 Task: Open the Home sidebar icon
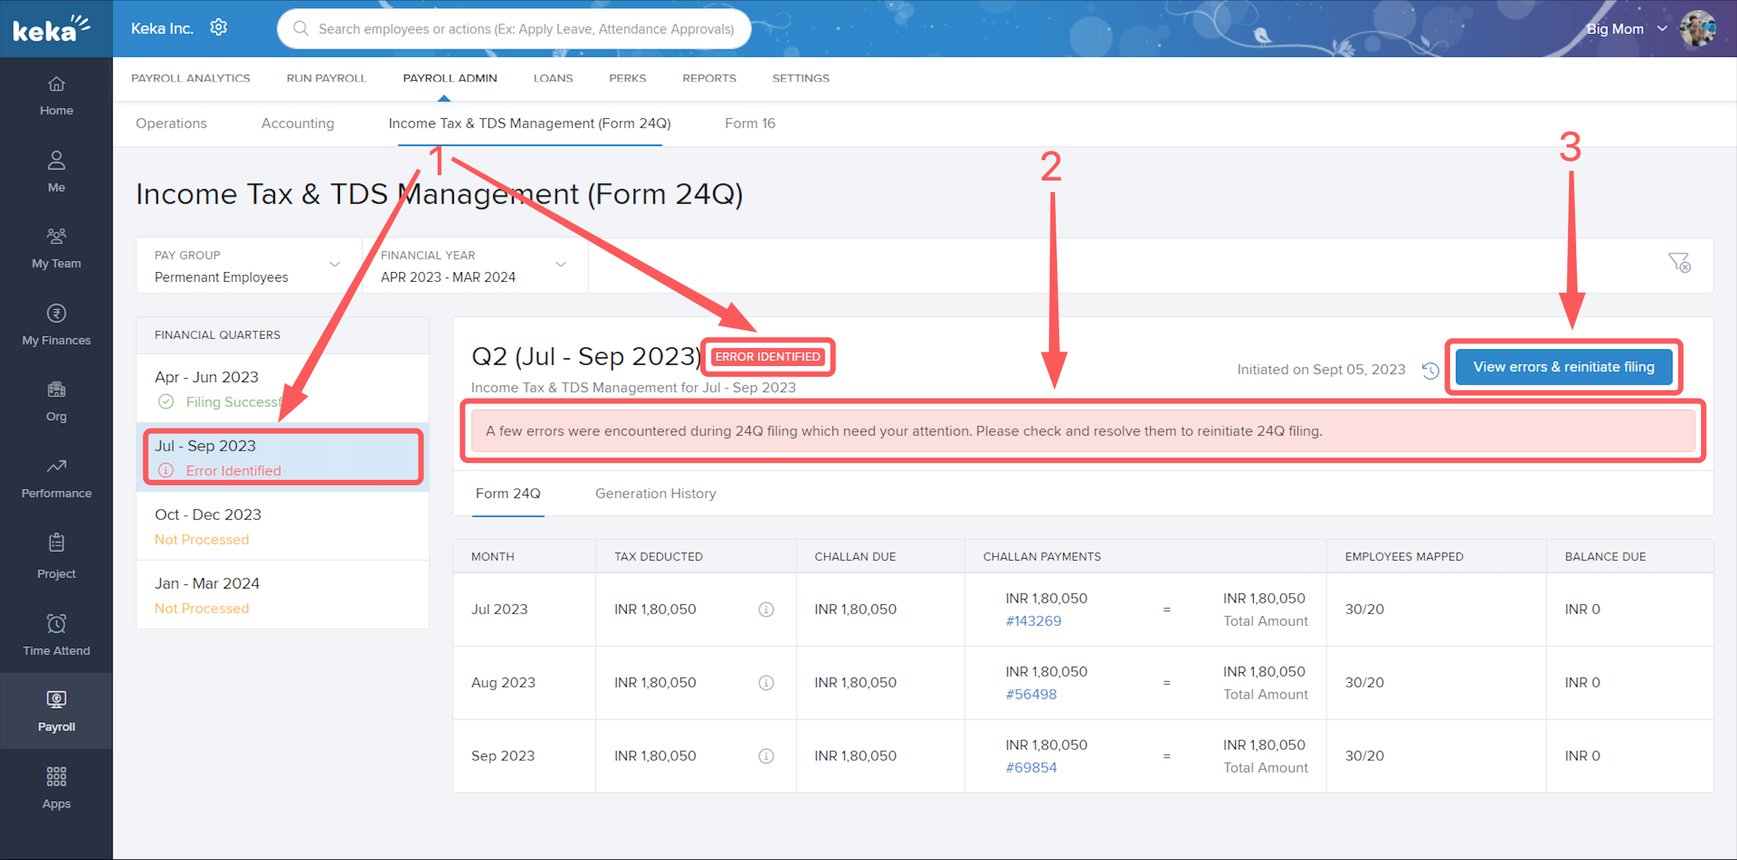[56, 84]
